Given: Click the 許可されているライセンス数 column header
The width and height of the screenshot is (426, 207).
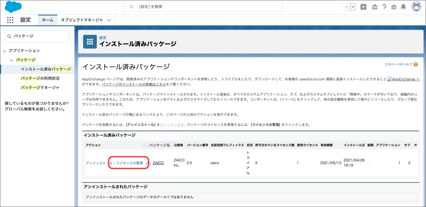Looking at the screenshot, I should tap(275, 145).
